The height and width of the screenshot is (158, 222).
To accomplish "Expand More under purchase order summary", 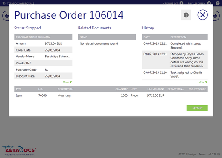I will [x=67, y=82].
